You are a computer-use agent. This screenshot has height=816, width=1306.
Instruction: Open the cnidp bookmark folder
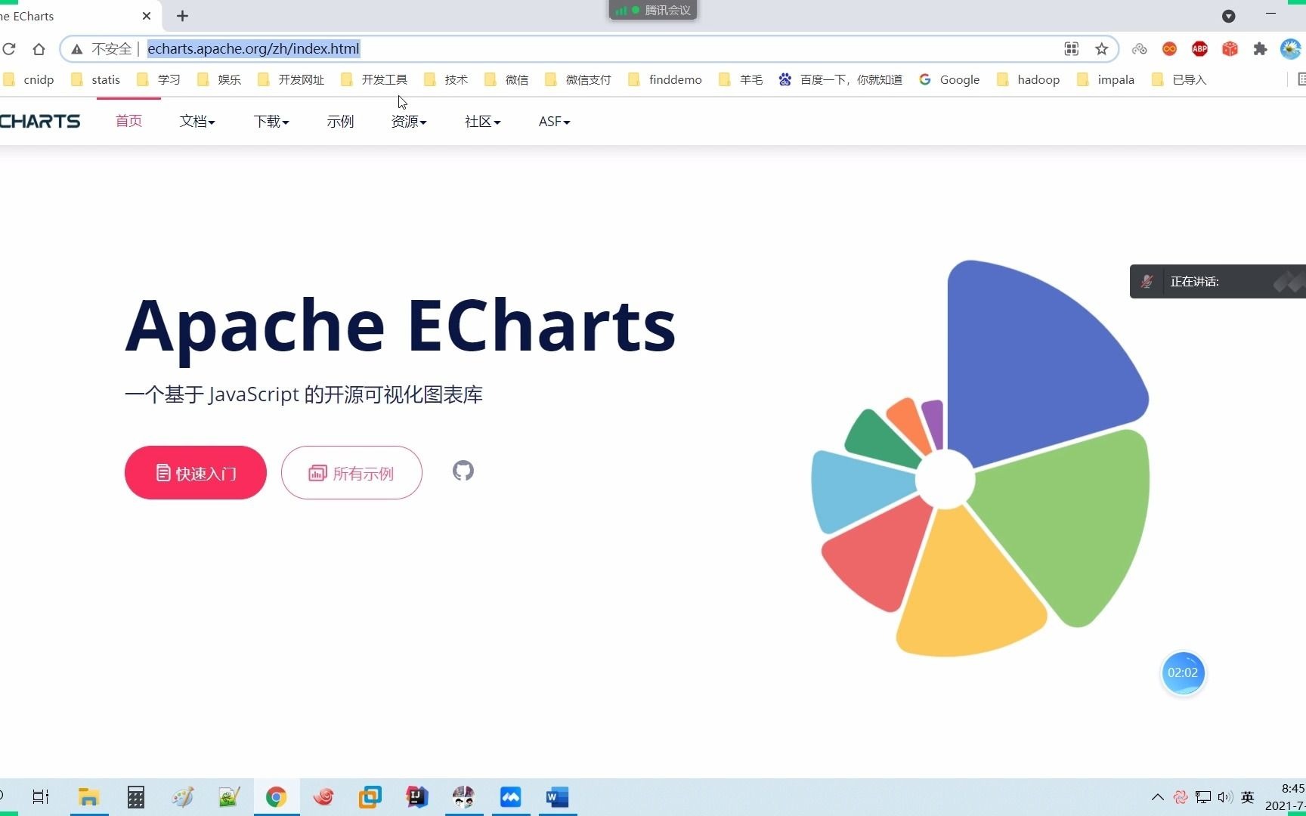pos(29,79)
